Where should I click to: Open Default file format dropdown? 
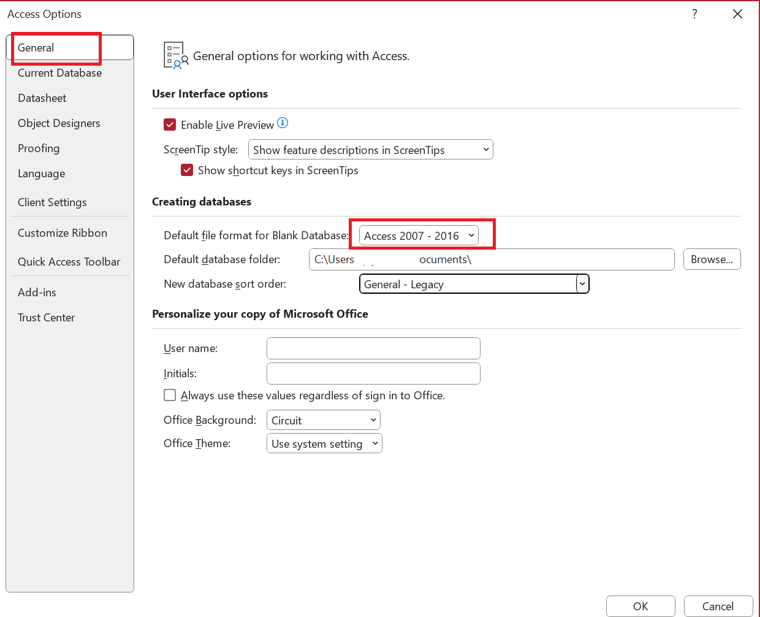(419, 236)
